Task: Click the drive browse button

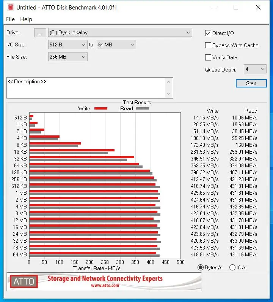Action: [40, 33]
